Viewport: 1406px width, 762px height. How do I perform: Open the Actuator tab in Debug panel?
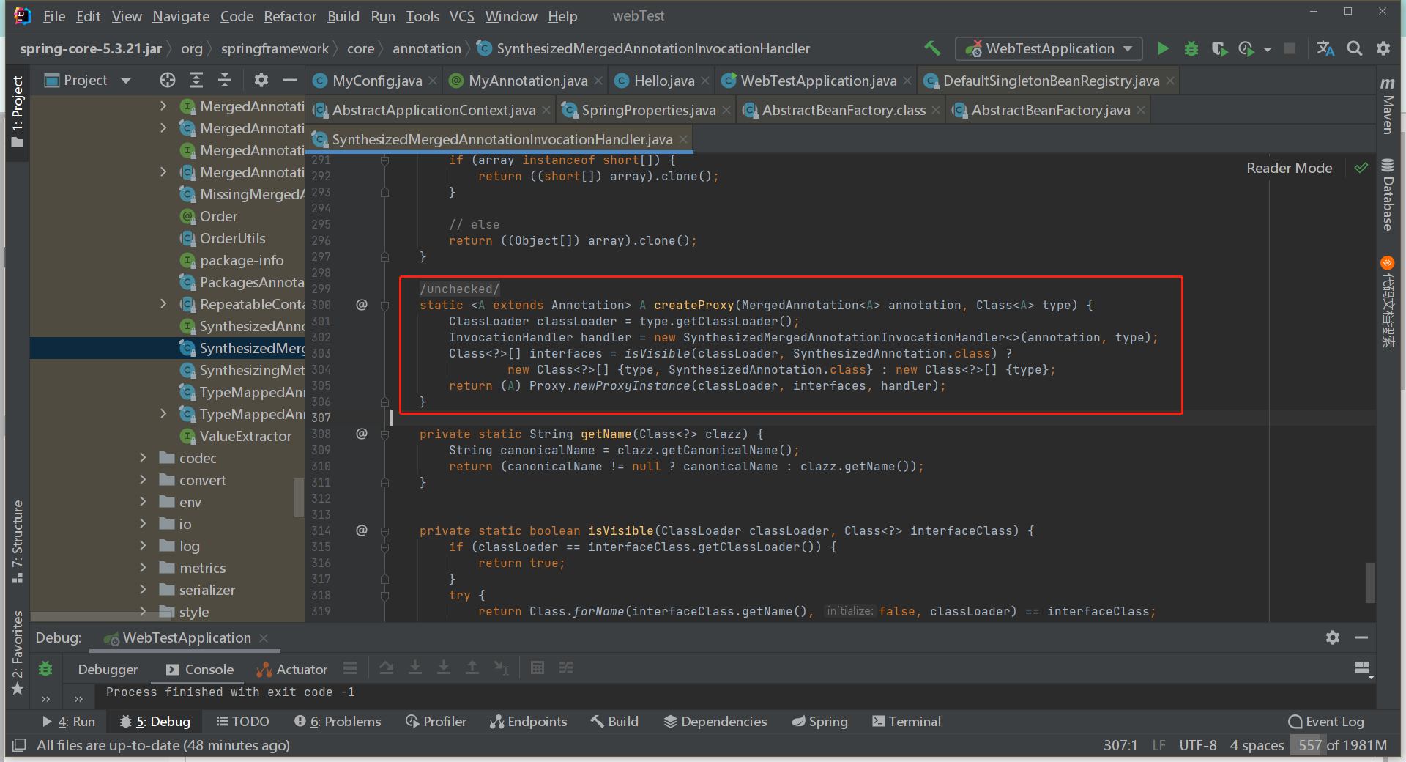292,669
